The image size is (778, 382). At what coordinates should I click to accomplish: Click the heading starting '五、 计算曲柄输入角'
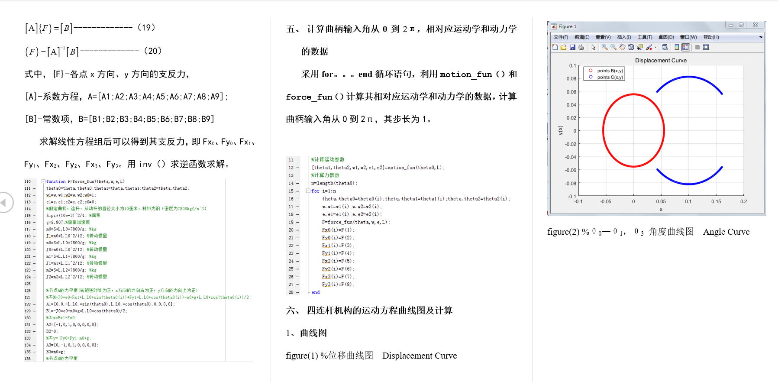click(x=401, y=40)
